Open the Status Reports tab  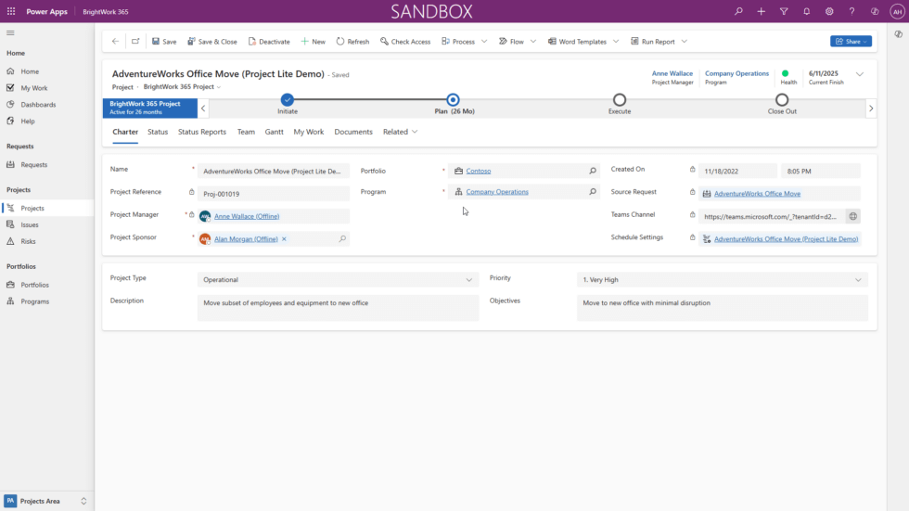click(x=202, y=132)
